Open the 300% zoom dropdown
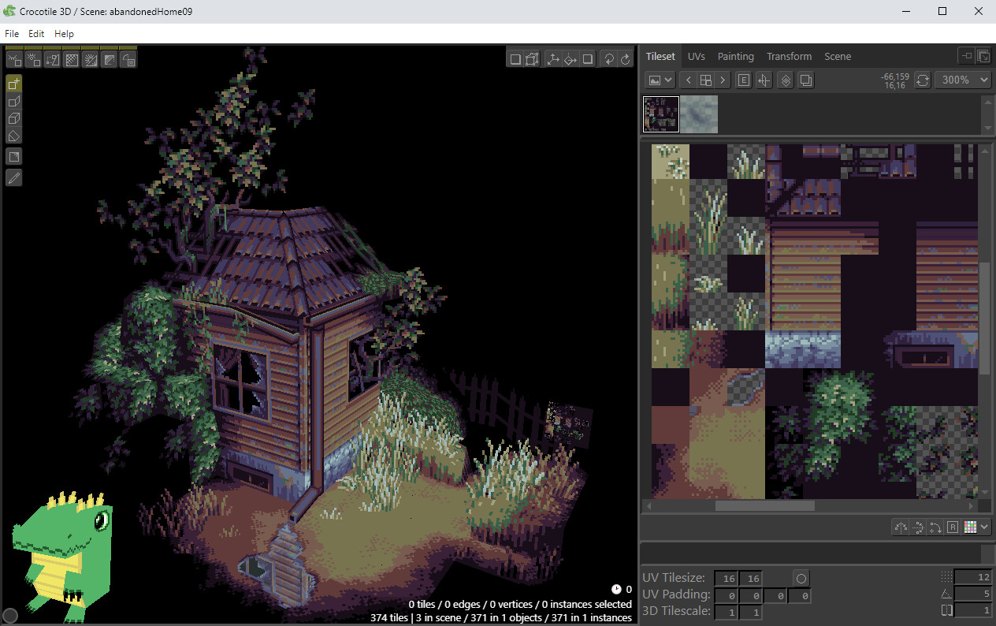Screen dimensions: 996x626 coord(963,80)
